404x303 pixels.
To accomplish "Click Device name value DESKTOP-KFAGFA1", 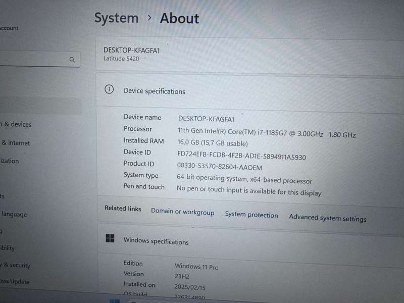I will 206,119.
